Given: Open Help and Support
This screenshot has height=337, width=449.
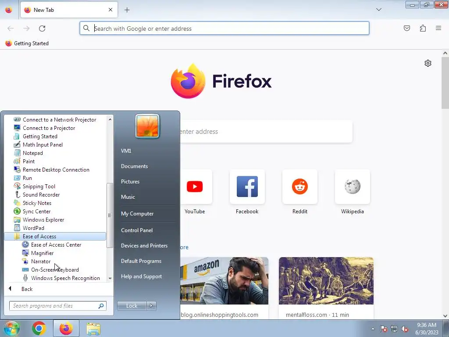Looking at the screenshot, I should 142,276.
